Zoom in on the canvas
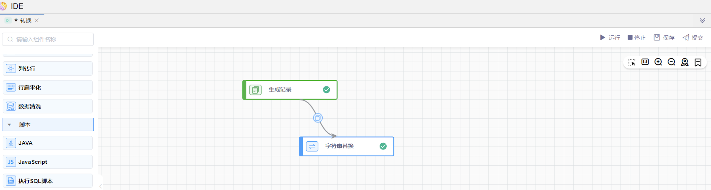Screen dimensions: 711x190 pos(658,62)
